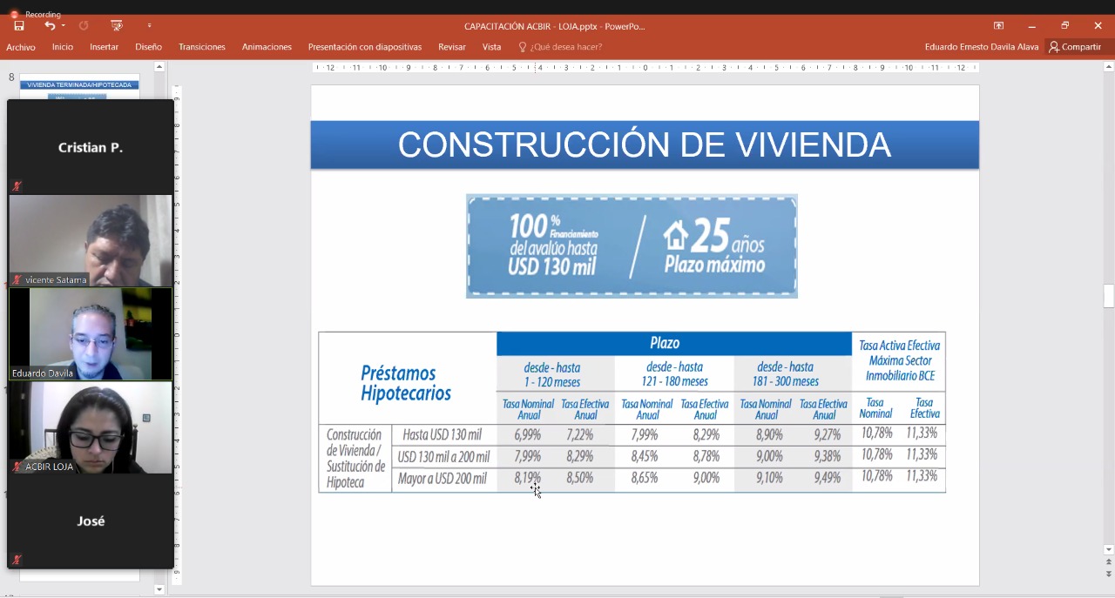Image resolution: width=1115 pixels, height=598 pixels.
Task: Click the Guardar (save) icon
Action: coord(18,25)
